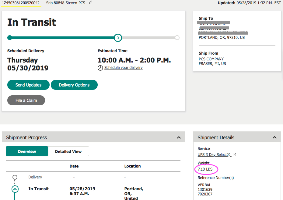
Task: Click the File a Claim button
Action: point(26,100)
